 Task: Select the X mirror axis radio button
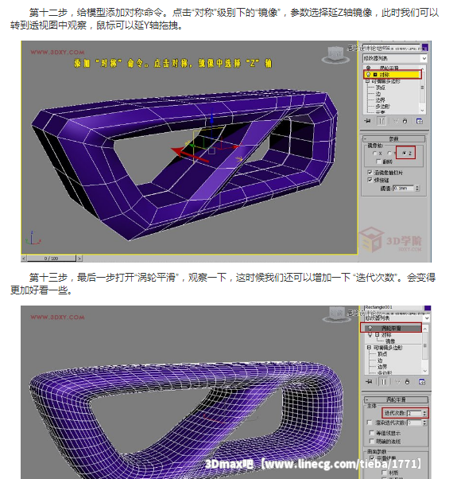tap(374, 154)
